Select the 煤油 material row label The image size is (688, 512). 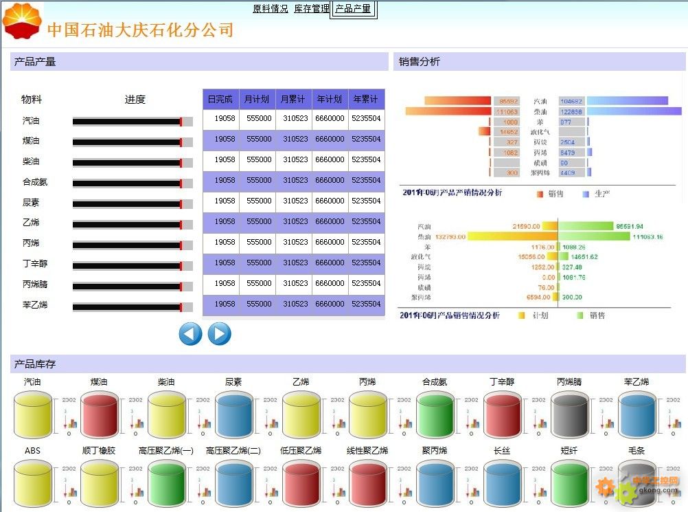(x=31, y=140)
